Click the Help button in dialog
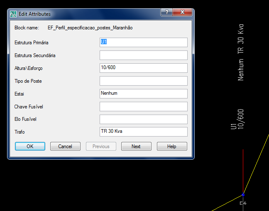 [x=172, y=146]
